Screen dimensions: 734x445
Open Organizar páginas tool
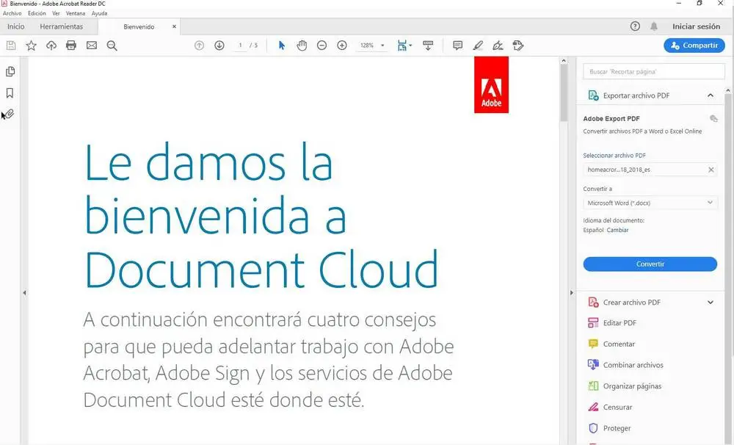[625, 386]
